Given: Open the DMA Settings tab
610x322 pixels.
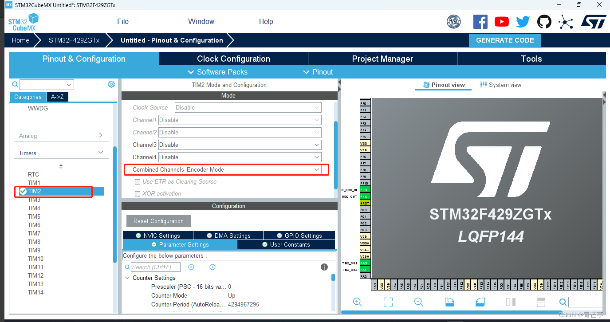Looking at the screenshot, I should [x=228, y=236].
